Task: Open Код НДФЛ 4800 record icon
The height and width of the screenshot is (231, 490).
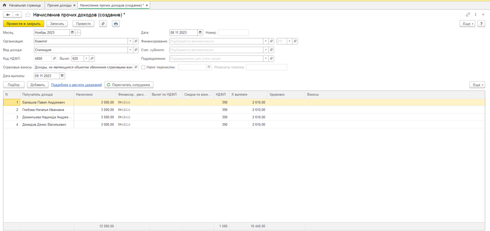Action: point(55,58)
